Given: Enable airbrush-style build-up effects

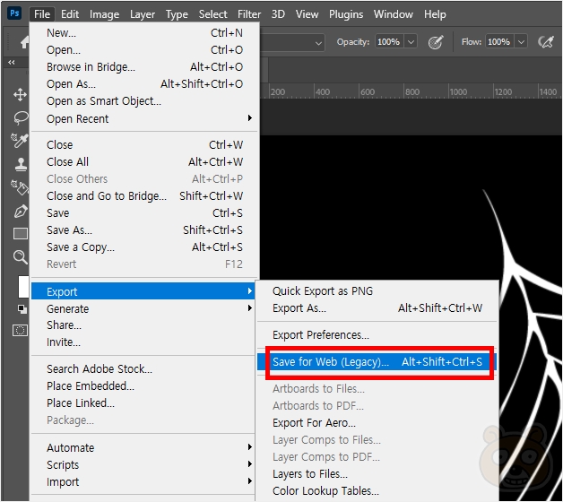Looking at the screenshot, I should [546, 42].
